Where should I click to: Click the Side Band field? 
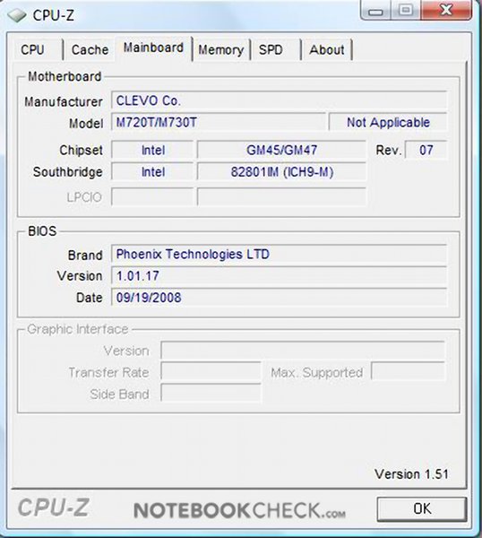(x=211, y=394)
